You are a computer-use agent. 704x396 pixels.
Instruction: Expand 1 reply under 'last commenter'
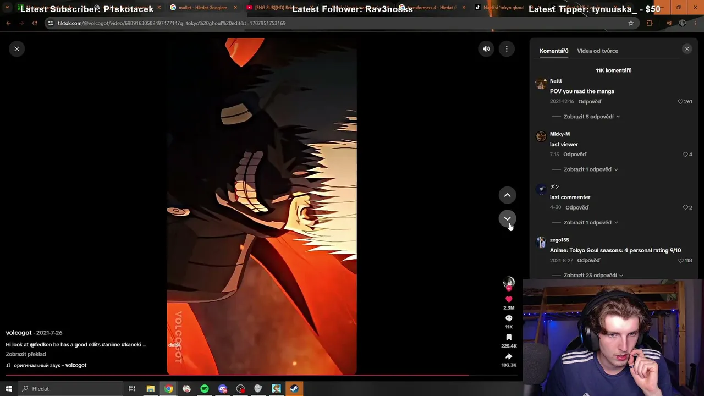click(x=591, y=222)
